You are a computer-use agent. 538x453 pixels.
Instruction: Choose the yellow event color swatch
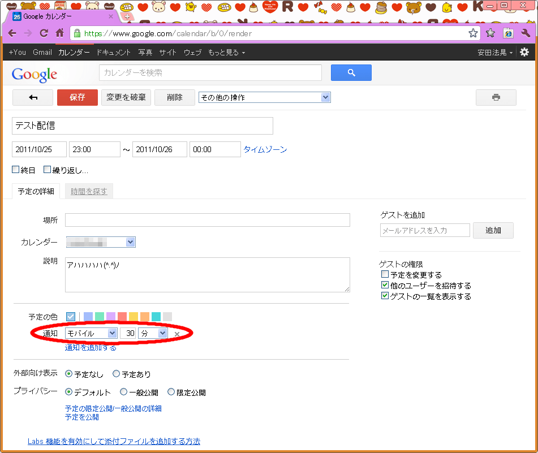tap(134, 317)
